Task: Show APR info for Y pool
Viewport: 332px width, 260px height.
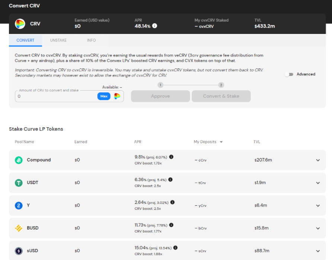Action: pyautogui.click(x=173, y=202)
